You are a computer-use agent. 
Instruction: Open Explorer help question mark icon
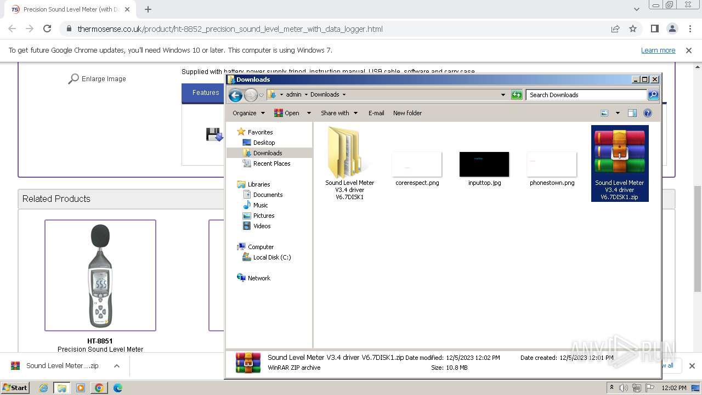tap(648, 113)
